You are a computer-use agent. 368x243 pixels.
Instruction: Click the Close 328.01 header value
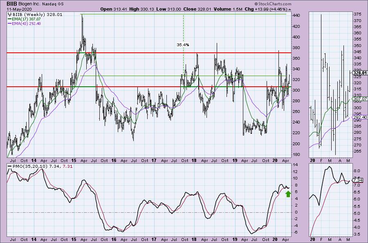point(197,9)
